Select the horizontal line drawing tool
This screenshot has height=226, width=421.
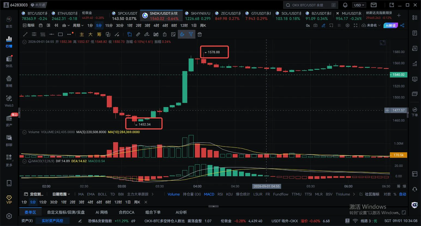(52, 34)
